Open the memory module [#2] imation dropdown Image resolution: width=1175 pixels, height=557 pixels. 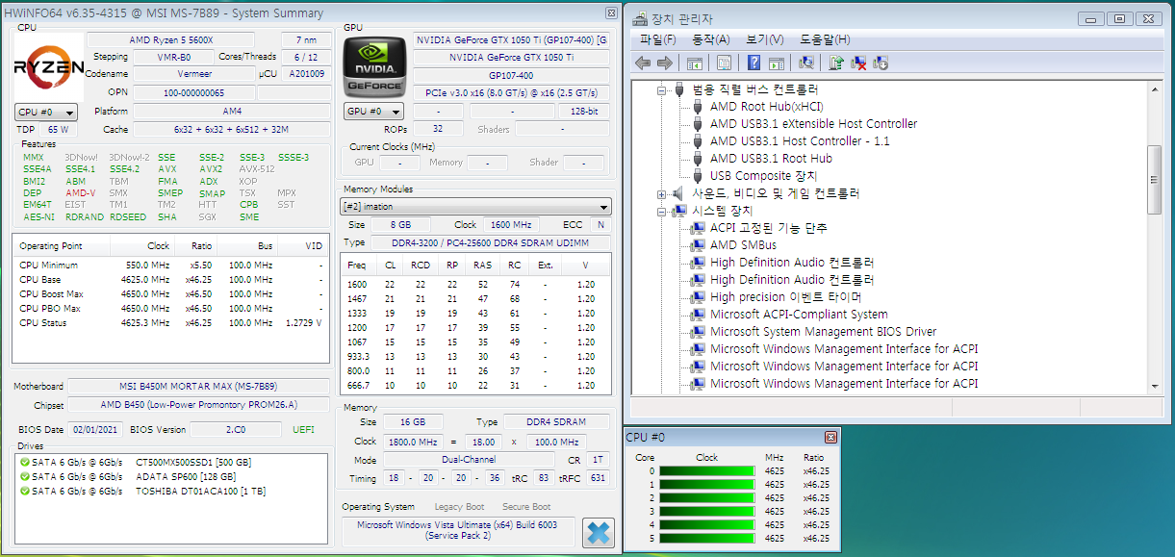coord(476,207)
